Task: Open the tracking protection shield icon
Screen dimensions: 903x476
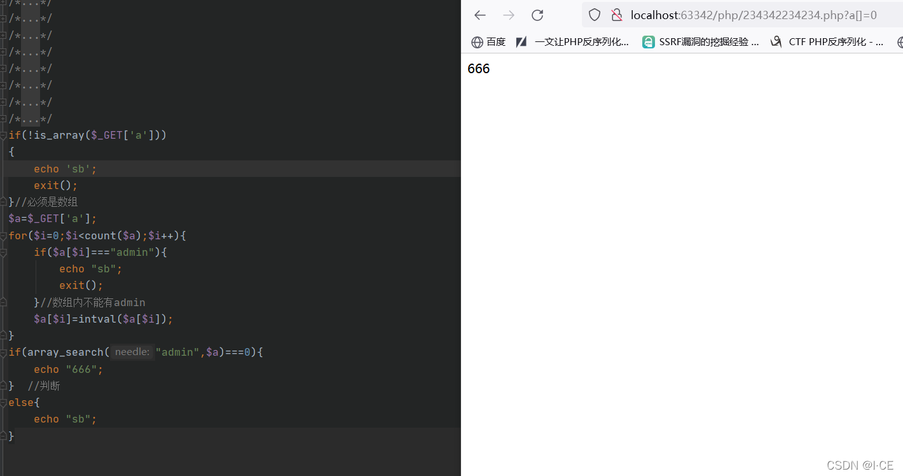Action: pyautogui.click(x=595, y=15)
